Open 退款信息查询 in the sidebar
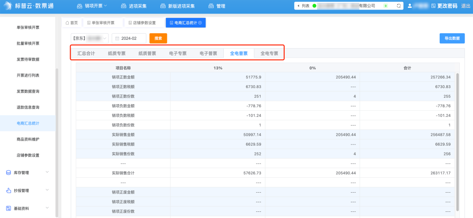The height and width of the screenshot is (218, 473). (x=28, y=107)
